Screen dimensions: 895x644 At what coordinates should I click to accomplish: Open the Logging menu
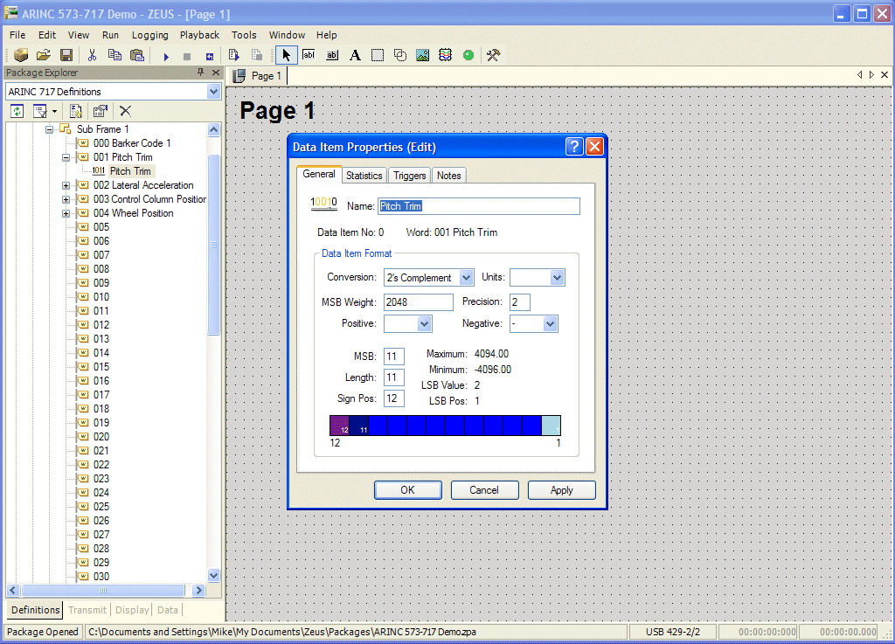tap(150, 35)
